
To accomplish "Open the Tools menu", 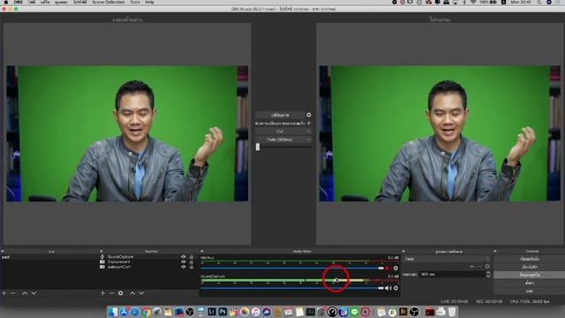I will click(x=135, y=2).
